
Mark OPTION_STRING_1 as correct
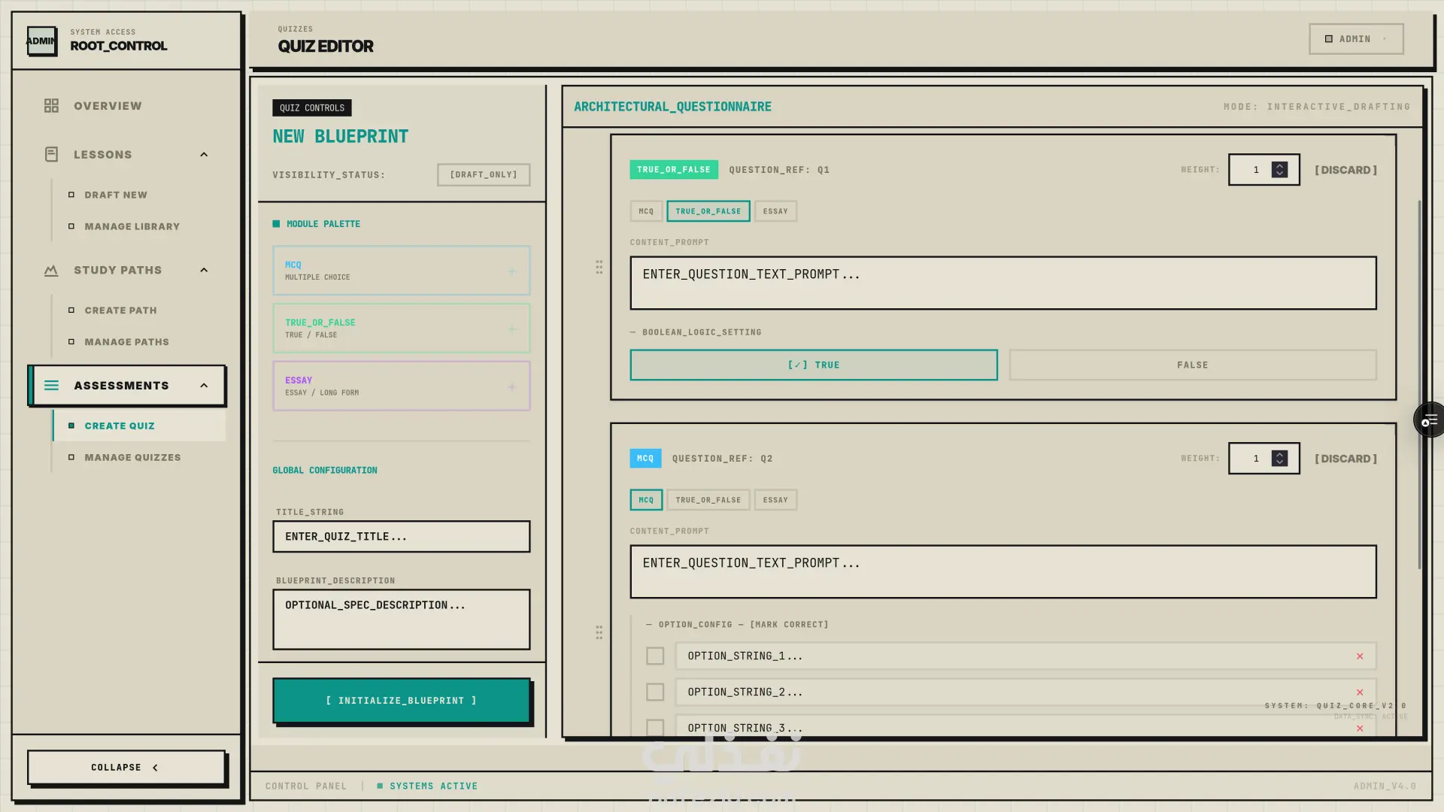(655, 656)
